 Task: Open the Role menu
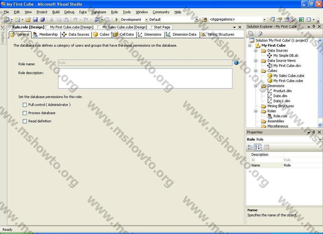(x=114, y=12)
